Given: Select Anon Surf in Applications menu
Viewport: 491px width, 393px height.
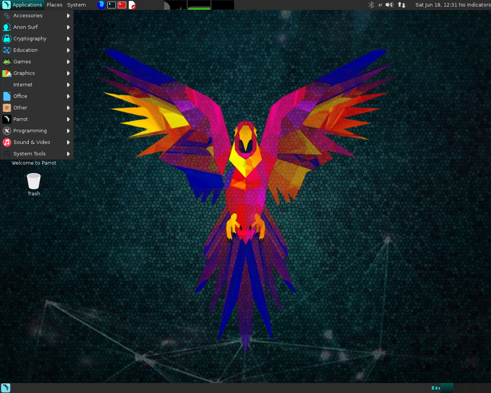Looking at the screenshot, I should [25, 27].
